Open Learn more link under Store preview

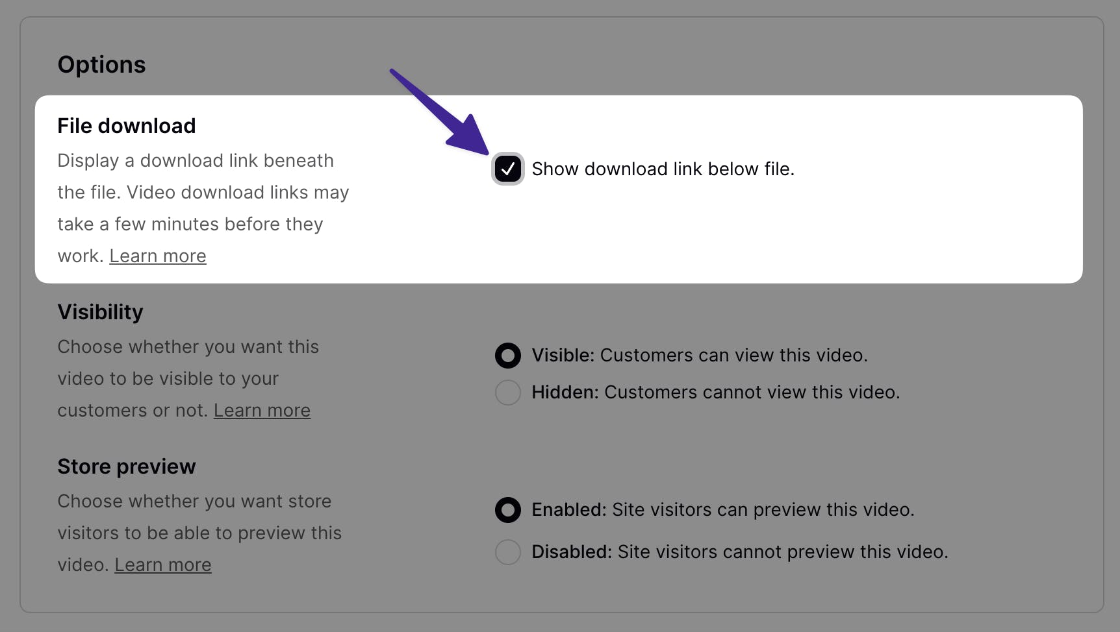pos(163,565)
